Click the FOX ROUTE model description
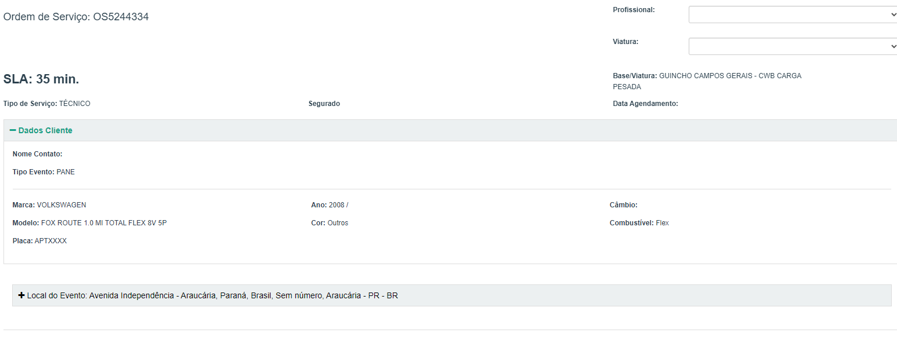The image size is (897, 340). [x=103, y=223]
